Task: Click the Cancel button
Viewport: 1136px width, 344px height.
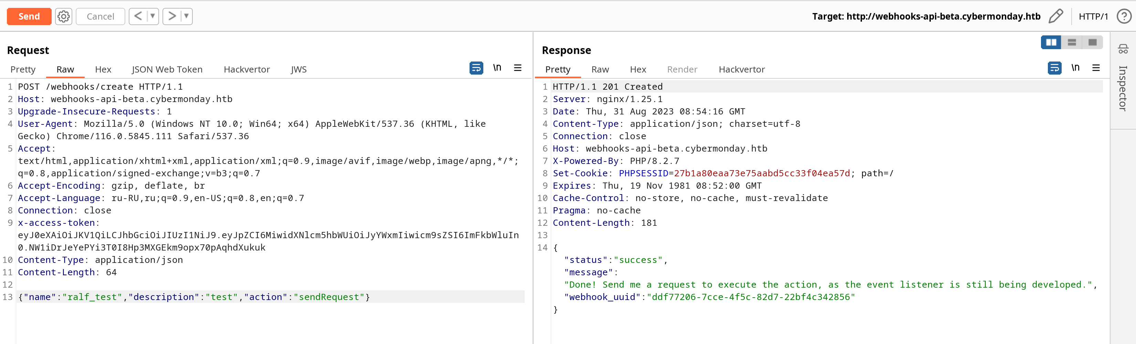Action: coord(101,16)
